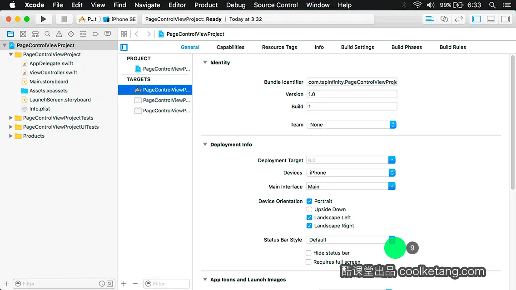Screen dimensions: 516x290
Task: Switch to the Resource Tags tab
Action: point(279,47)
